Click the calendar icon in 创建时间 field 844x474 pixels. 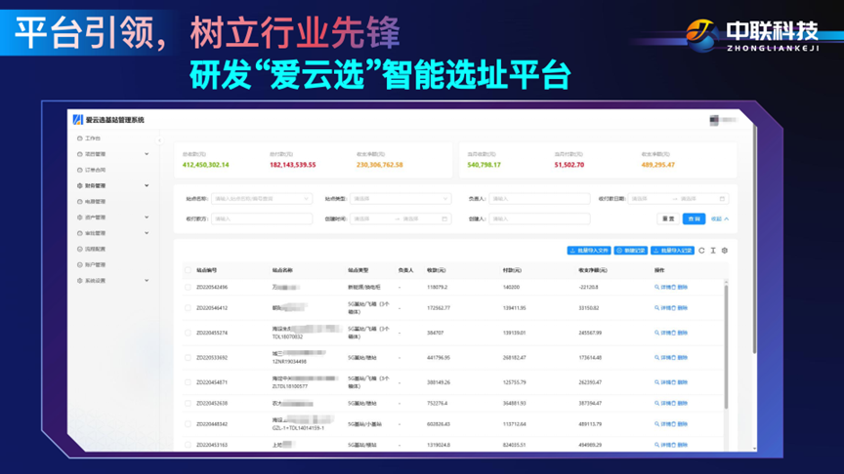[x=444, y=218]
